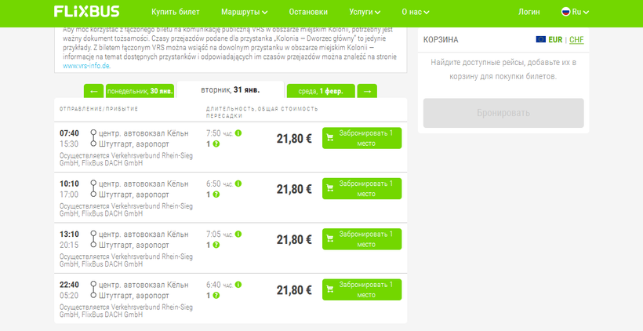Switch currency to CHF
The image size is (643, 331).
576,39
